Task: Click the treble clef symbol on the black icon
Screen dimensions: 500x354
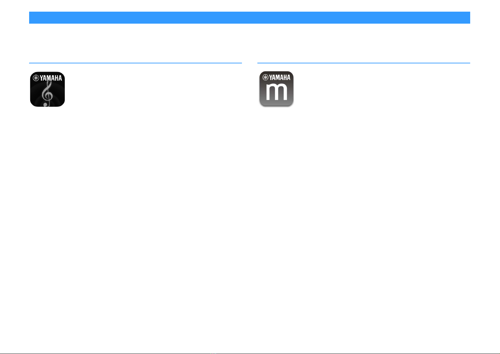Action: [x=48, y=93]
